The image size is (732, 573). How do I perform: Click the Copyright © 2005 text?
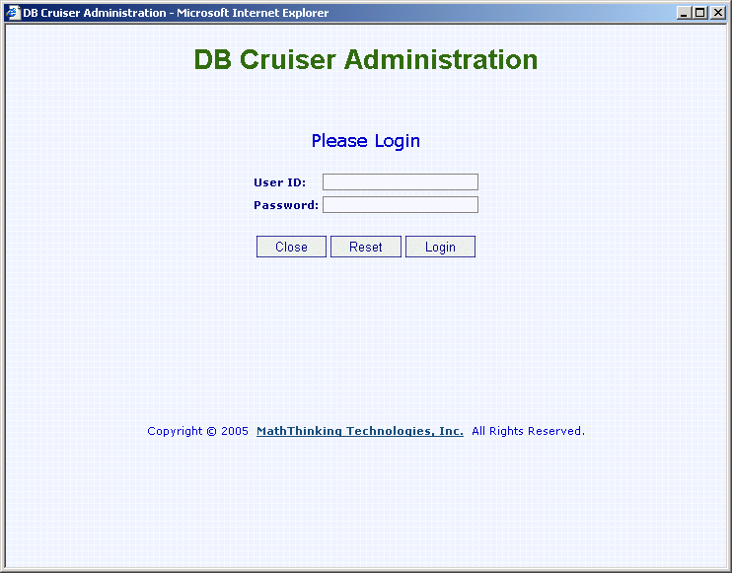(x=197, y=431)
